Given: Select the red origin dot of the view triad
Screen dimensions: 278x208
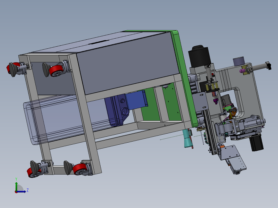Looking at the screenshot, I should click(16, 192).
